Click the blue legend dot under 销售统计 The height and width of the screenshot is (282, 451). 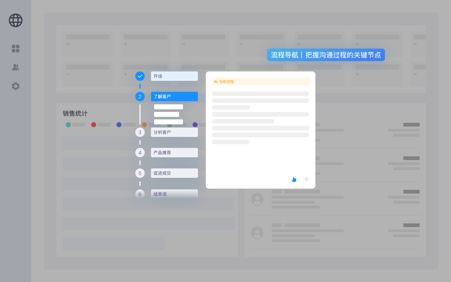click(119, 125)
